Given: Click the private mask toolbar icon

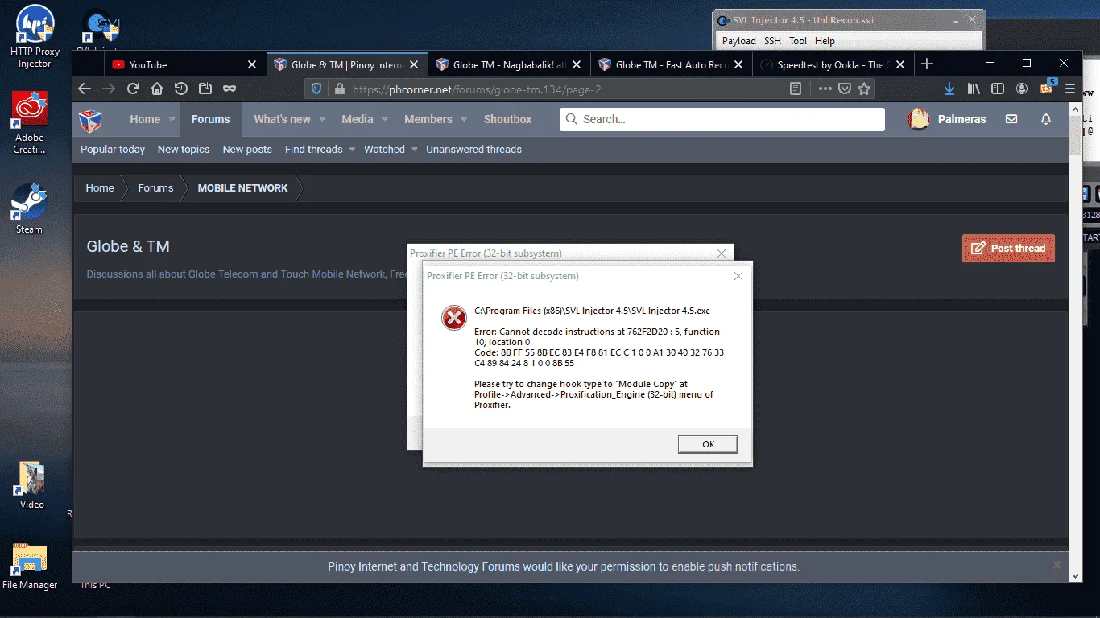Looking at the screenshot, I should coord(230,89).
